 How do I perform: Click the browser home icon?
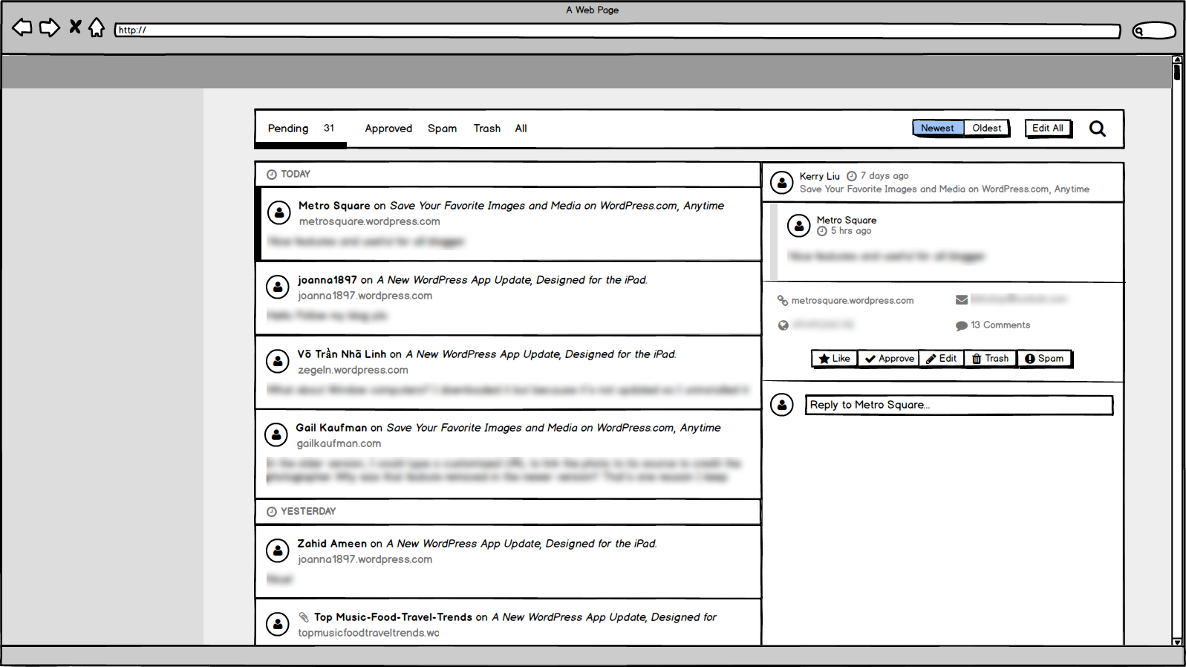(97, 28)
